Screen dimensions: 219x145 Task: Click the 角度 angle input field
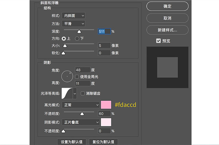pos(82,70)
